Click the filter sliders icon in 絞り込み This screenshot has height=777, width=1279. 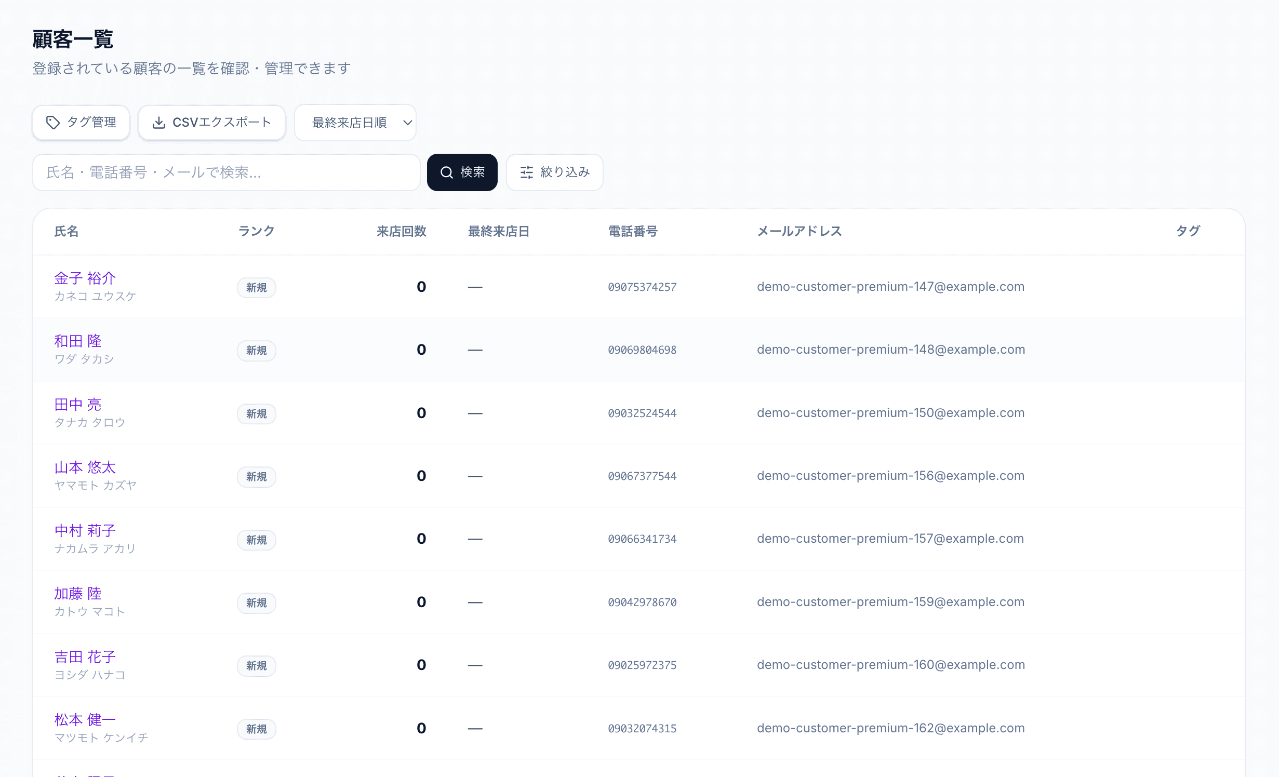coord(526,172)
